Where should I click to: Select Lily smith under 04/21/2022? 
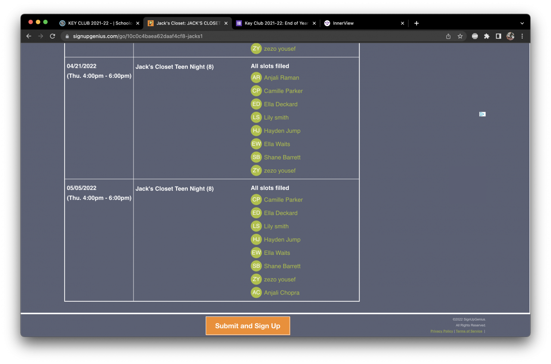point(276,118)
